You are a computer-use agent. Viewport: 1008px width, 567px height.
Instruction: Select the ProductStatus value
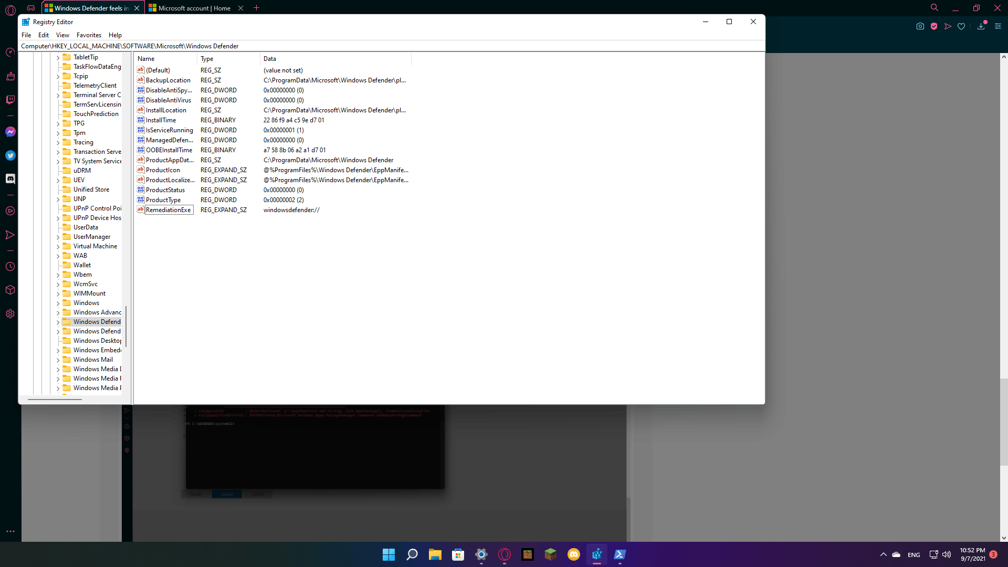165,190
